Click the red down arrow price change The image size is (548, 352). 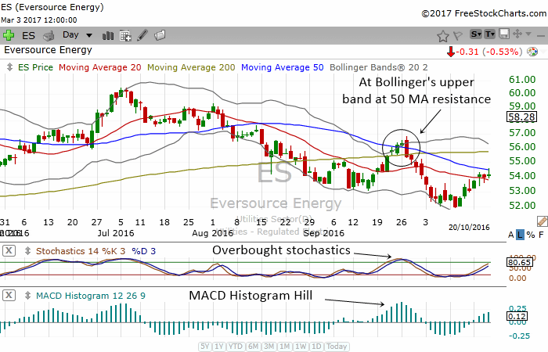click(x=450, y=52)
